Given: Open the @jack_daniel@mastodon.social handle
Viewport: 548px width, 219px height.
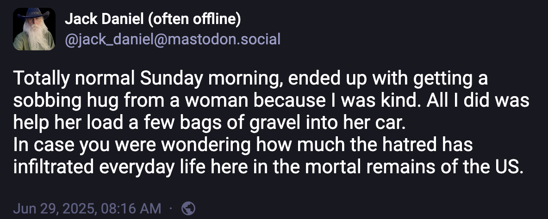Looking at the screenshot, I should pyautogui.click(x=172, y=39).
